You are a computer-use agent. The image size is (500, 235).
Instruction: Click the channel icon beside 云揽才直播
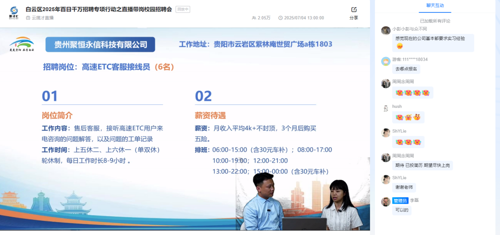pos(28,18)
